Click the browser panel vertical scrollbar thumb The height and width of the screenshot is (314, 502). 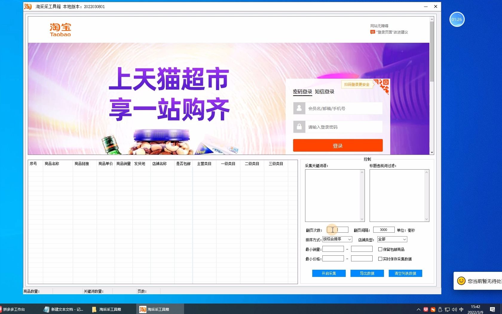(432, 51)
